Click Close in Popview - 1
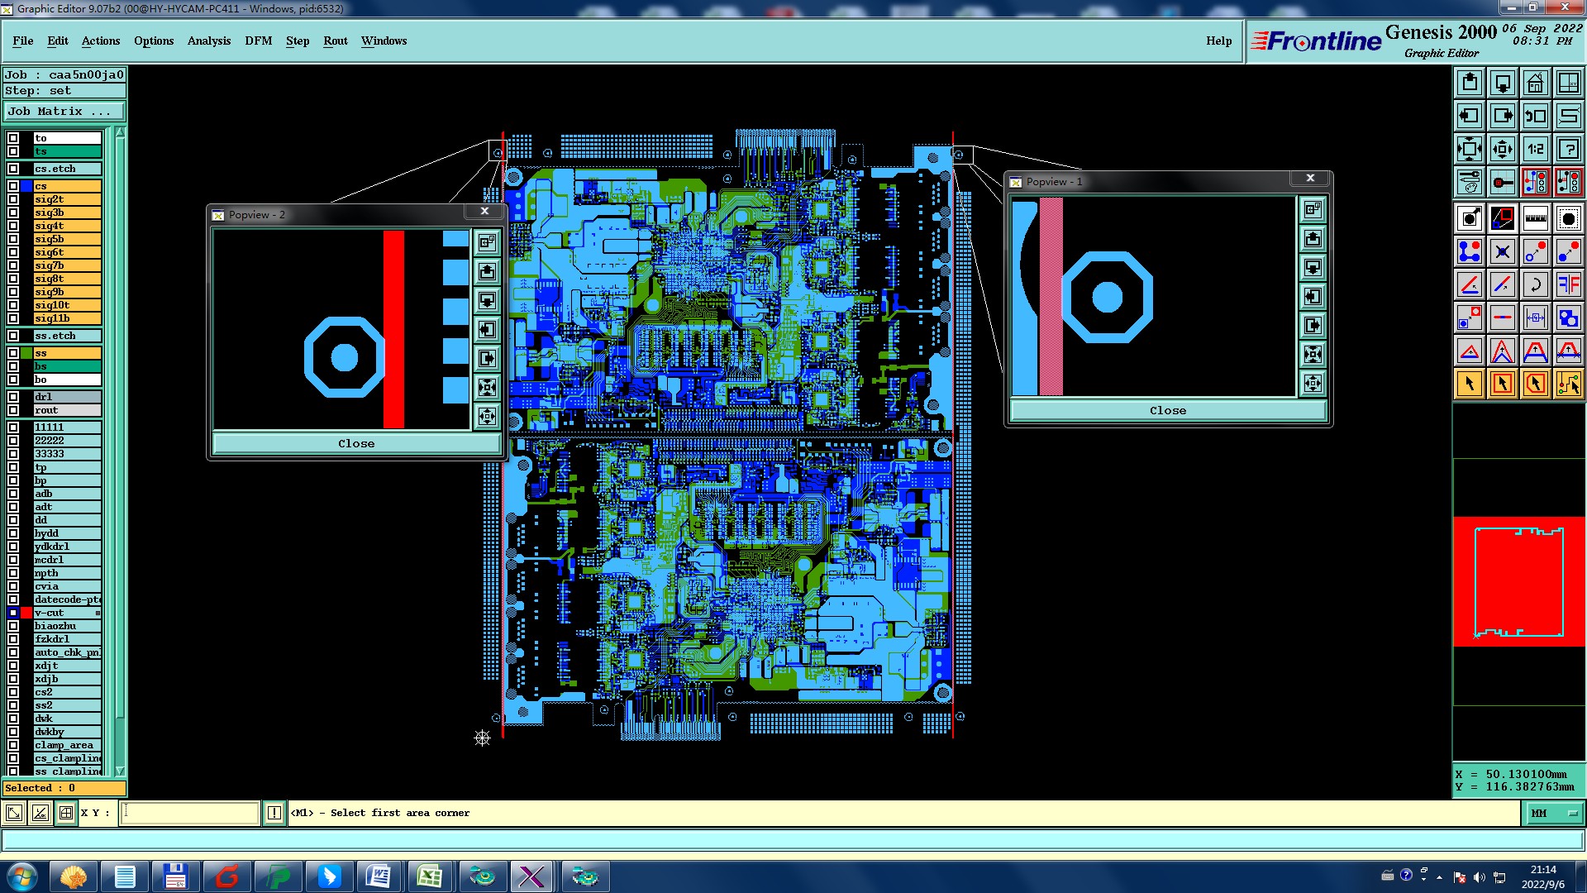 pyautogui.click(x=1167, y=411)
